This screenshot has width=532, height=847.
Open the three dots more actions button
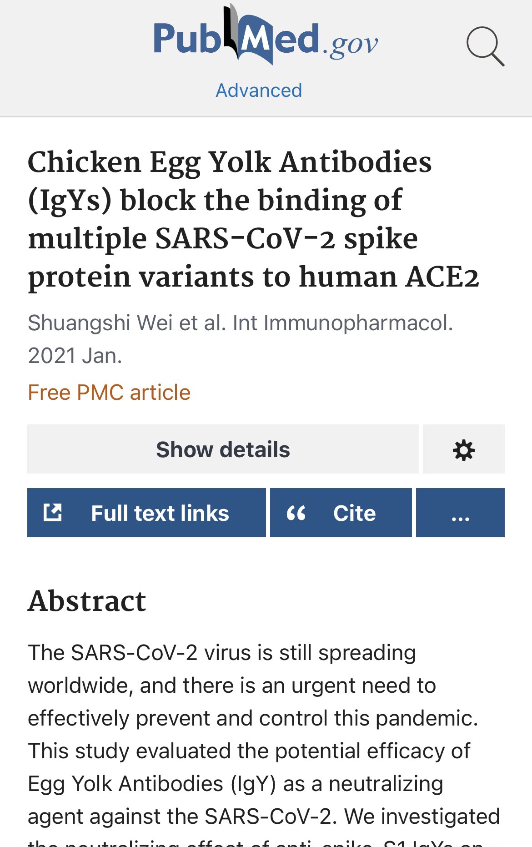[460, 513]
